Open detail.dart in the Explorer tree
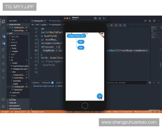The width and height of the screenshot is (162, 129). pyautogui.click(x=18, y=89)
